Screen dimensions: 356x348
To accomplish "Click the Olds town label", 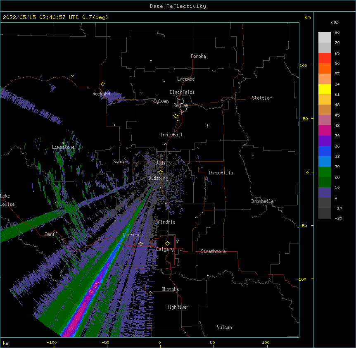I will 160,163.
